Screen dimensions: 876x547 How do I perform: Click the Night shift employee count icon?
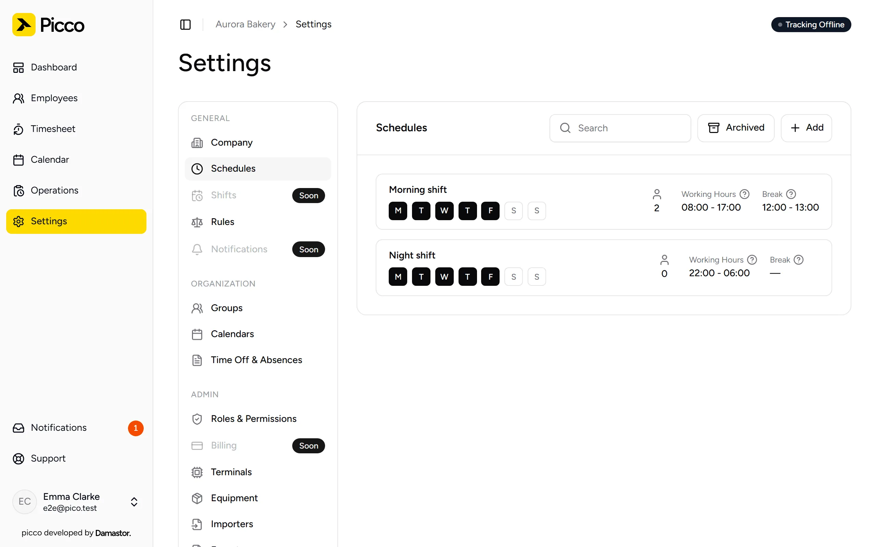pos(664,260)
